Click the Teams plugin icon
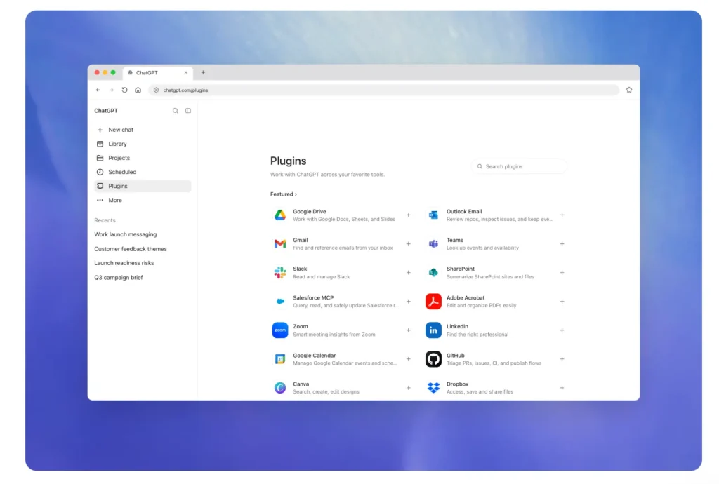Screen dimensions: 719x484 pos(433,243)
